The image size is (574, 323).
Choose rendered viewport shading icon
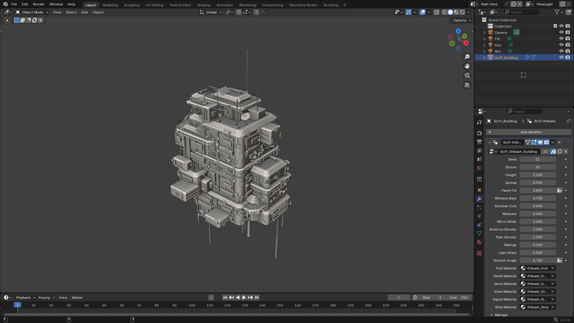coord(462,12)
